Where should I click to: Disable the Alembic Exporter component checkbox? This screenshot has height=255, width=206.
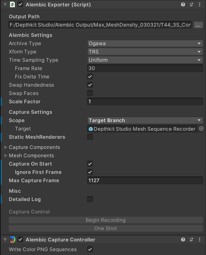click(x=20, y=5)
